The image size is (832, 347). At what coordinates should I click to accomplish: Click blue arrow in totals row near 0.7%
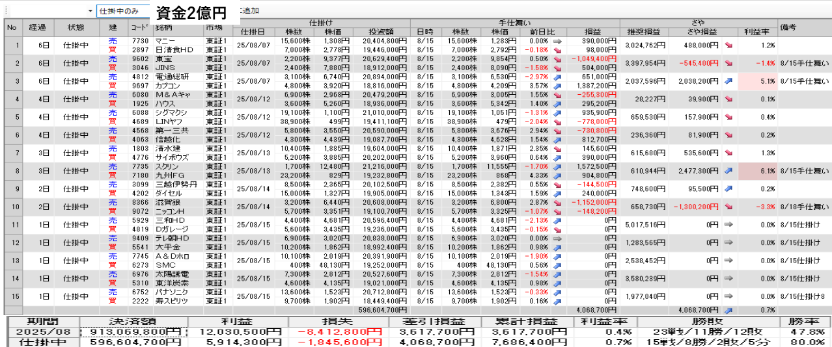(728, 310)
